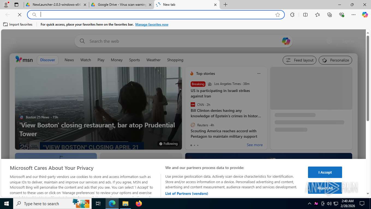Open the Extensions icon
The height and width of the screenshot is (209, 371).
(292, 15)
